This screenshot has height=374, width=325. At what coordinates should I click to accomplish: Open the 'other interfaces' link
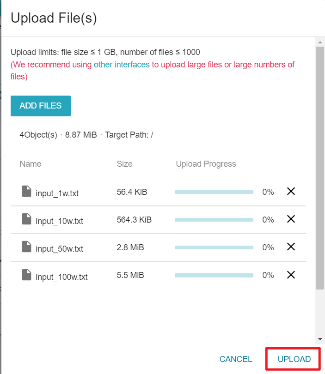(122, 65)
